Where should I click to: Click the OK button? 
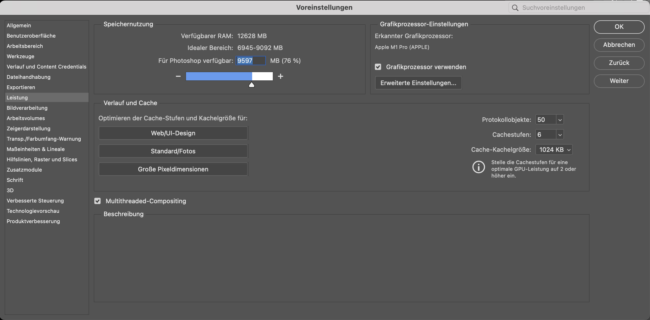tap(619, 27)
